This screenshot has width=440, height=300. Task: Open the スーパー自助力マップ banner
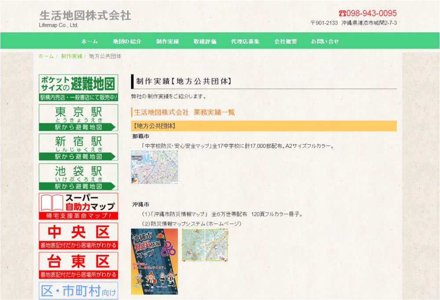pyautogui.click(x=78, y=206)
